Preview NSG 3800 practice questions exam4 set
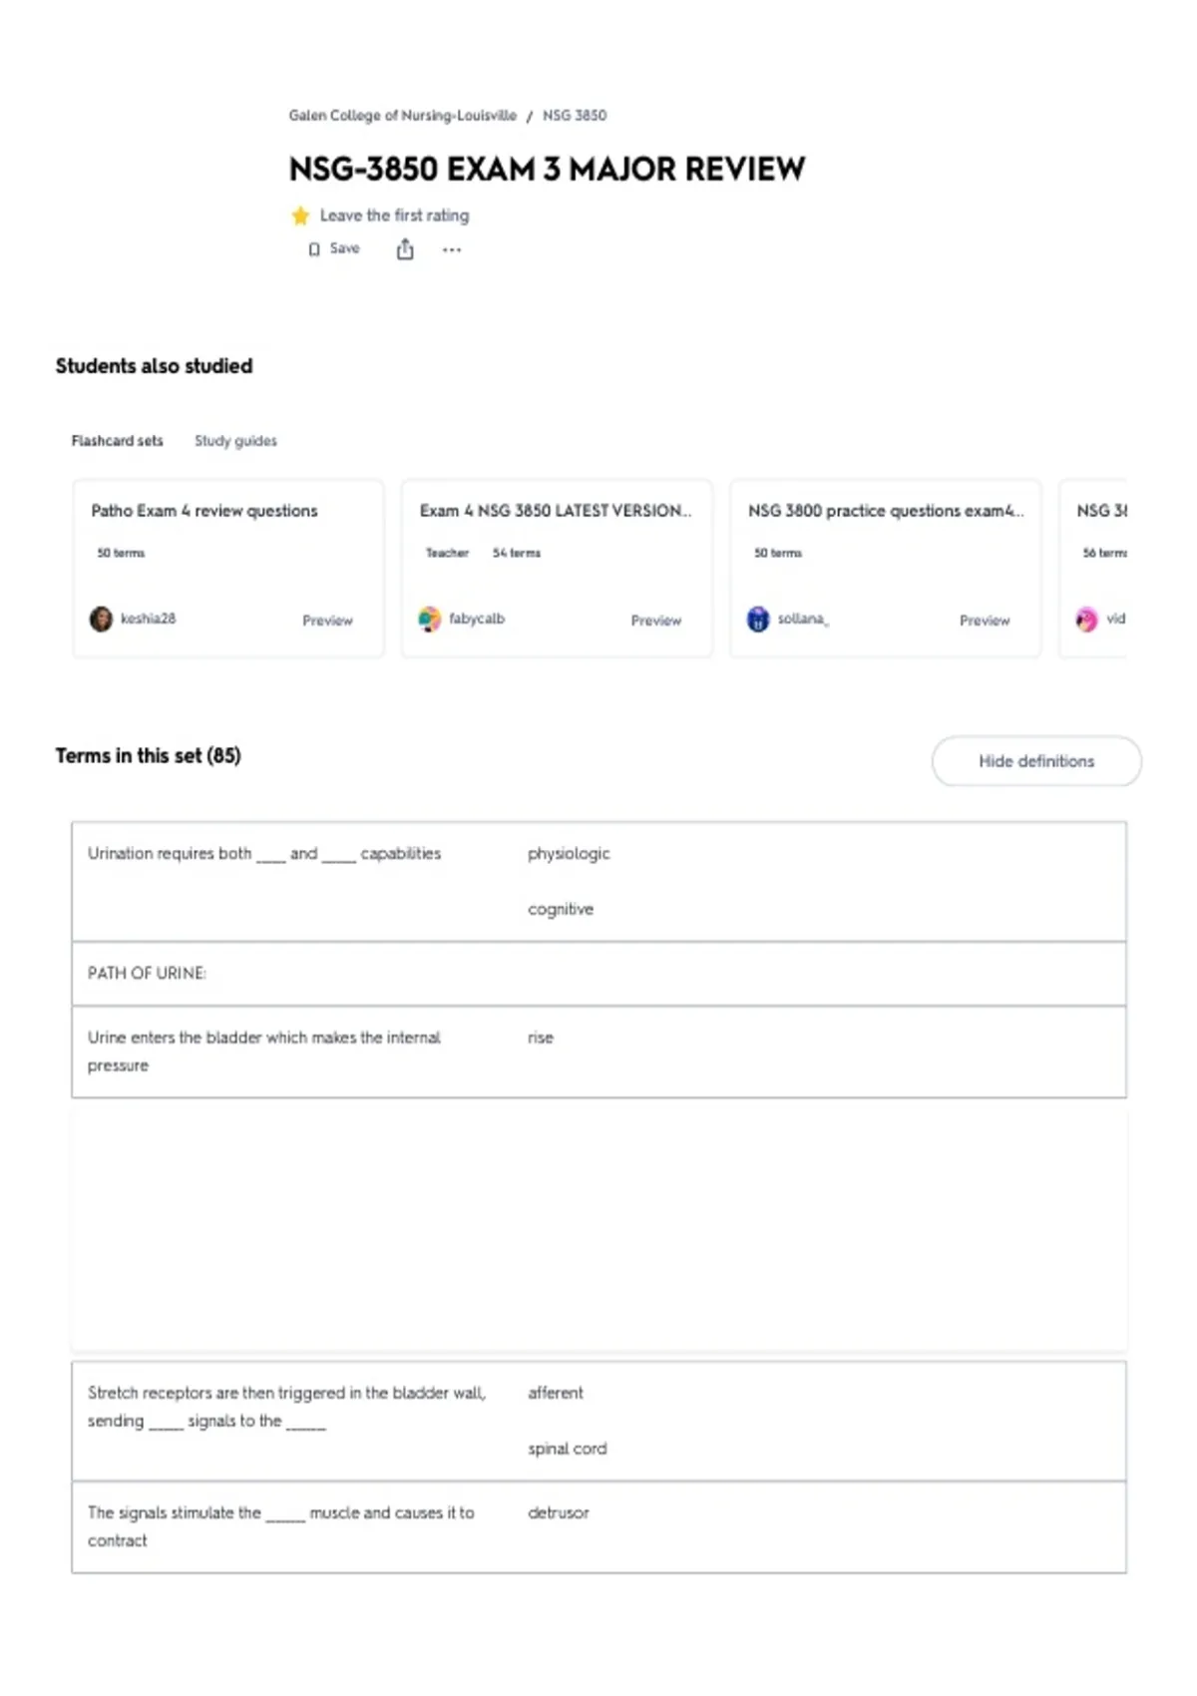The image size is (1197, 1696). point(985,621)
